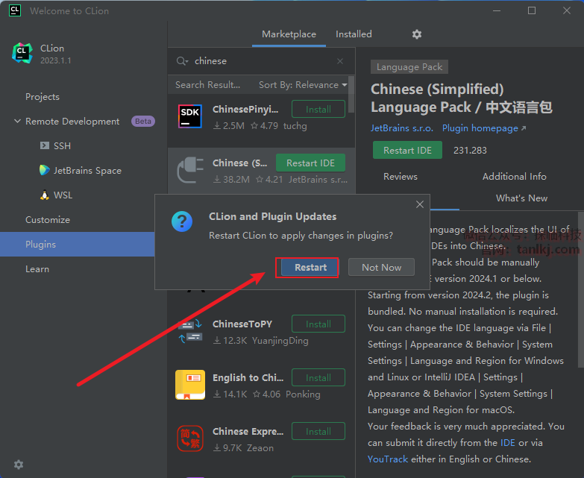Click the plugin settings gear icon
The height and width of the screenshot is (478, 584).
click(x=417, y=34)
